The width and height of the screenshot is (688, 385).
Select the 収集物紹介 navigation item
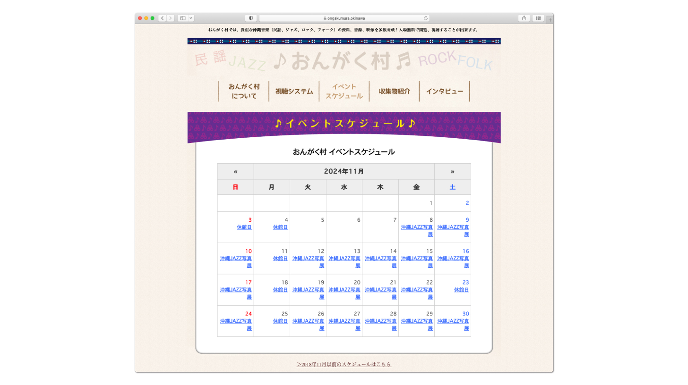point(394,92)
